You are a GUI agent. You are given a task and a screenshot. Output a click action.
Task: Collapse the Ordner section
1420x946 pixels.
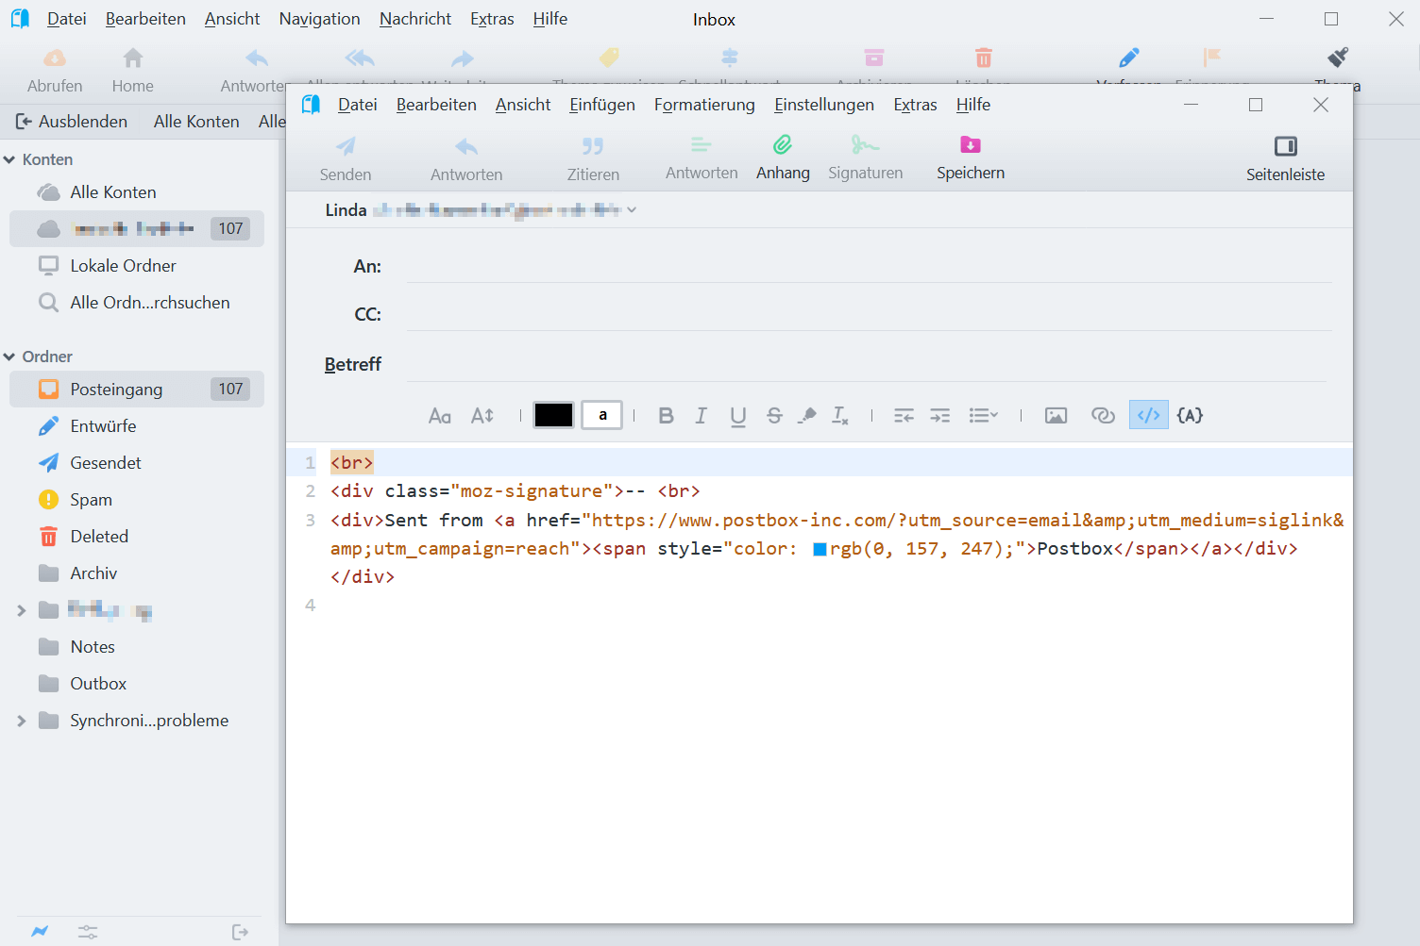tap(9, 357)
